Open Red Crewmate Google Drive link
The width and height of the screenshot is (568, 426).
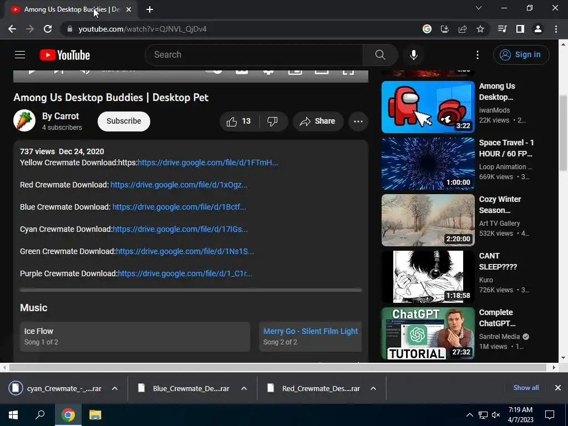coord(179,185)
